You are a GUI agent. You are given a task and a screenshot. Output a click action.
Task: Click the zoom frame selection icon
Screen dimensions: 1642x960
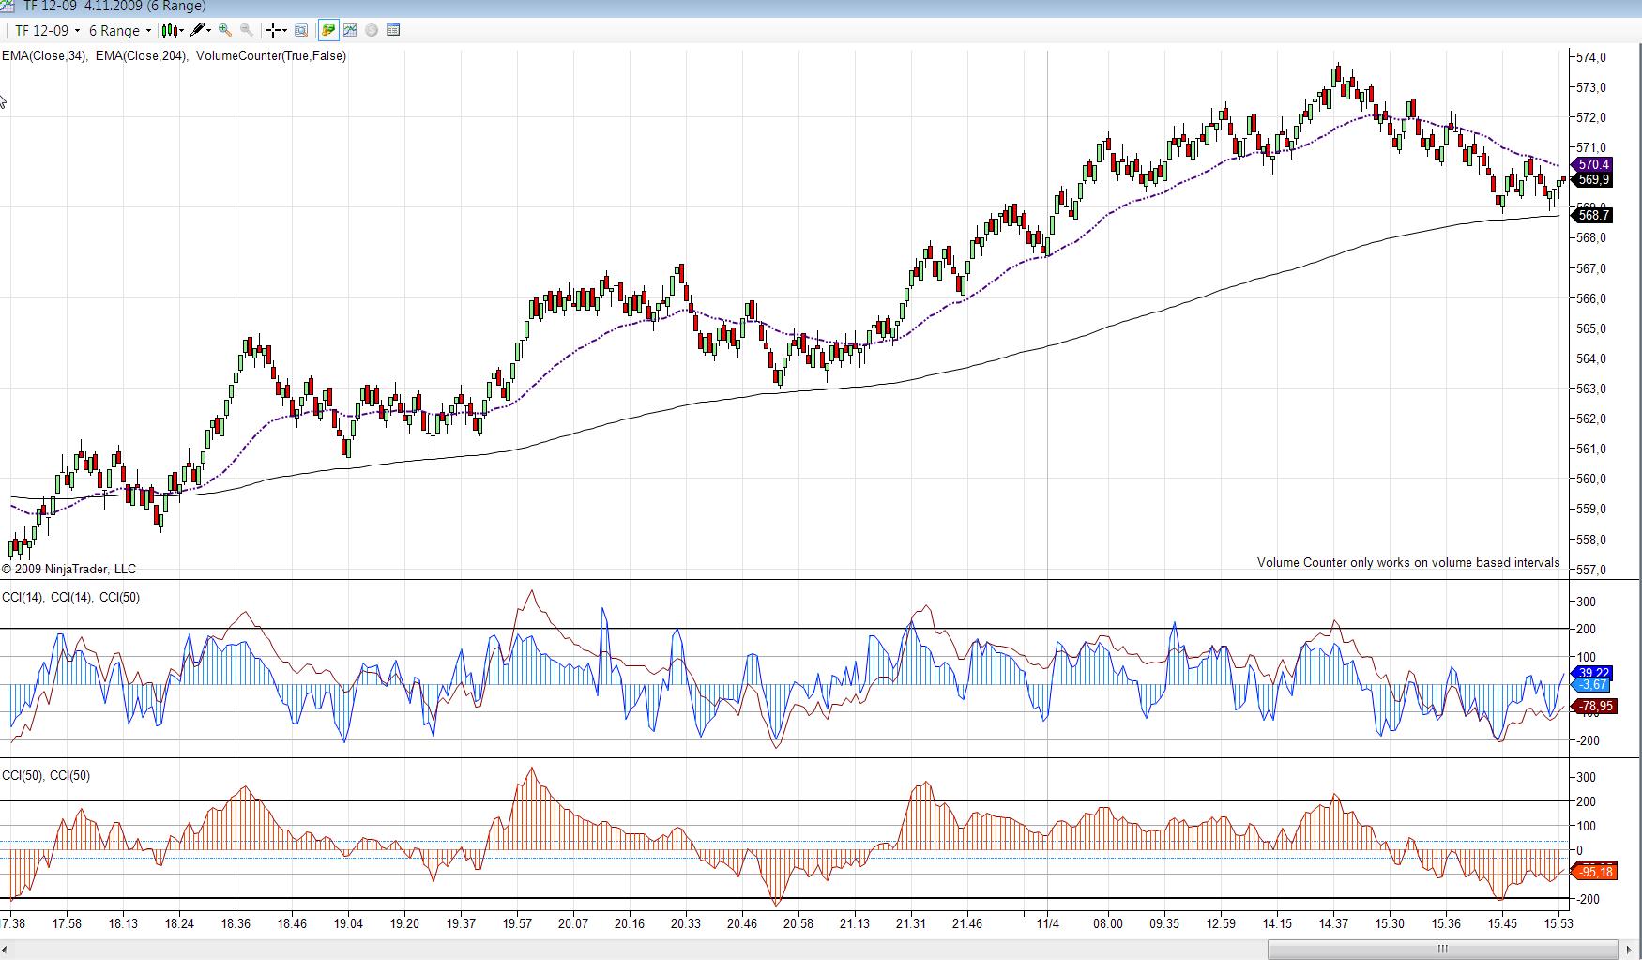click(x=301, y=30)
